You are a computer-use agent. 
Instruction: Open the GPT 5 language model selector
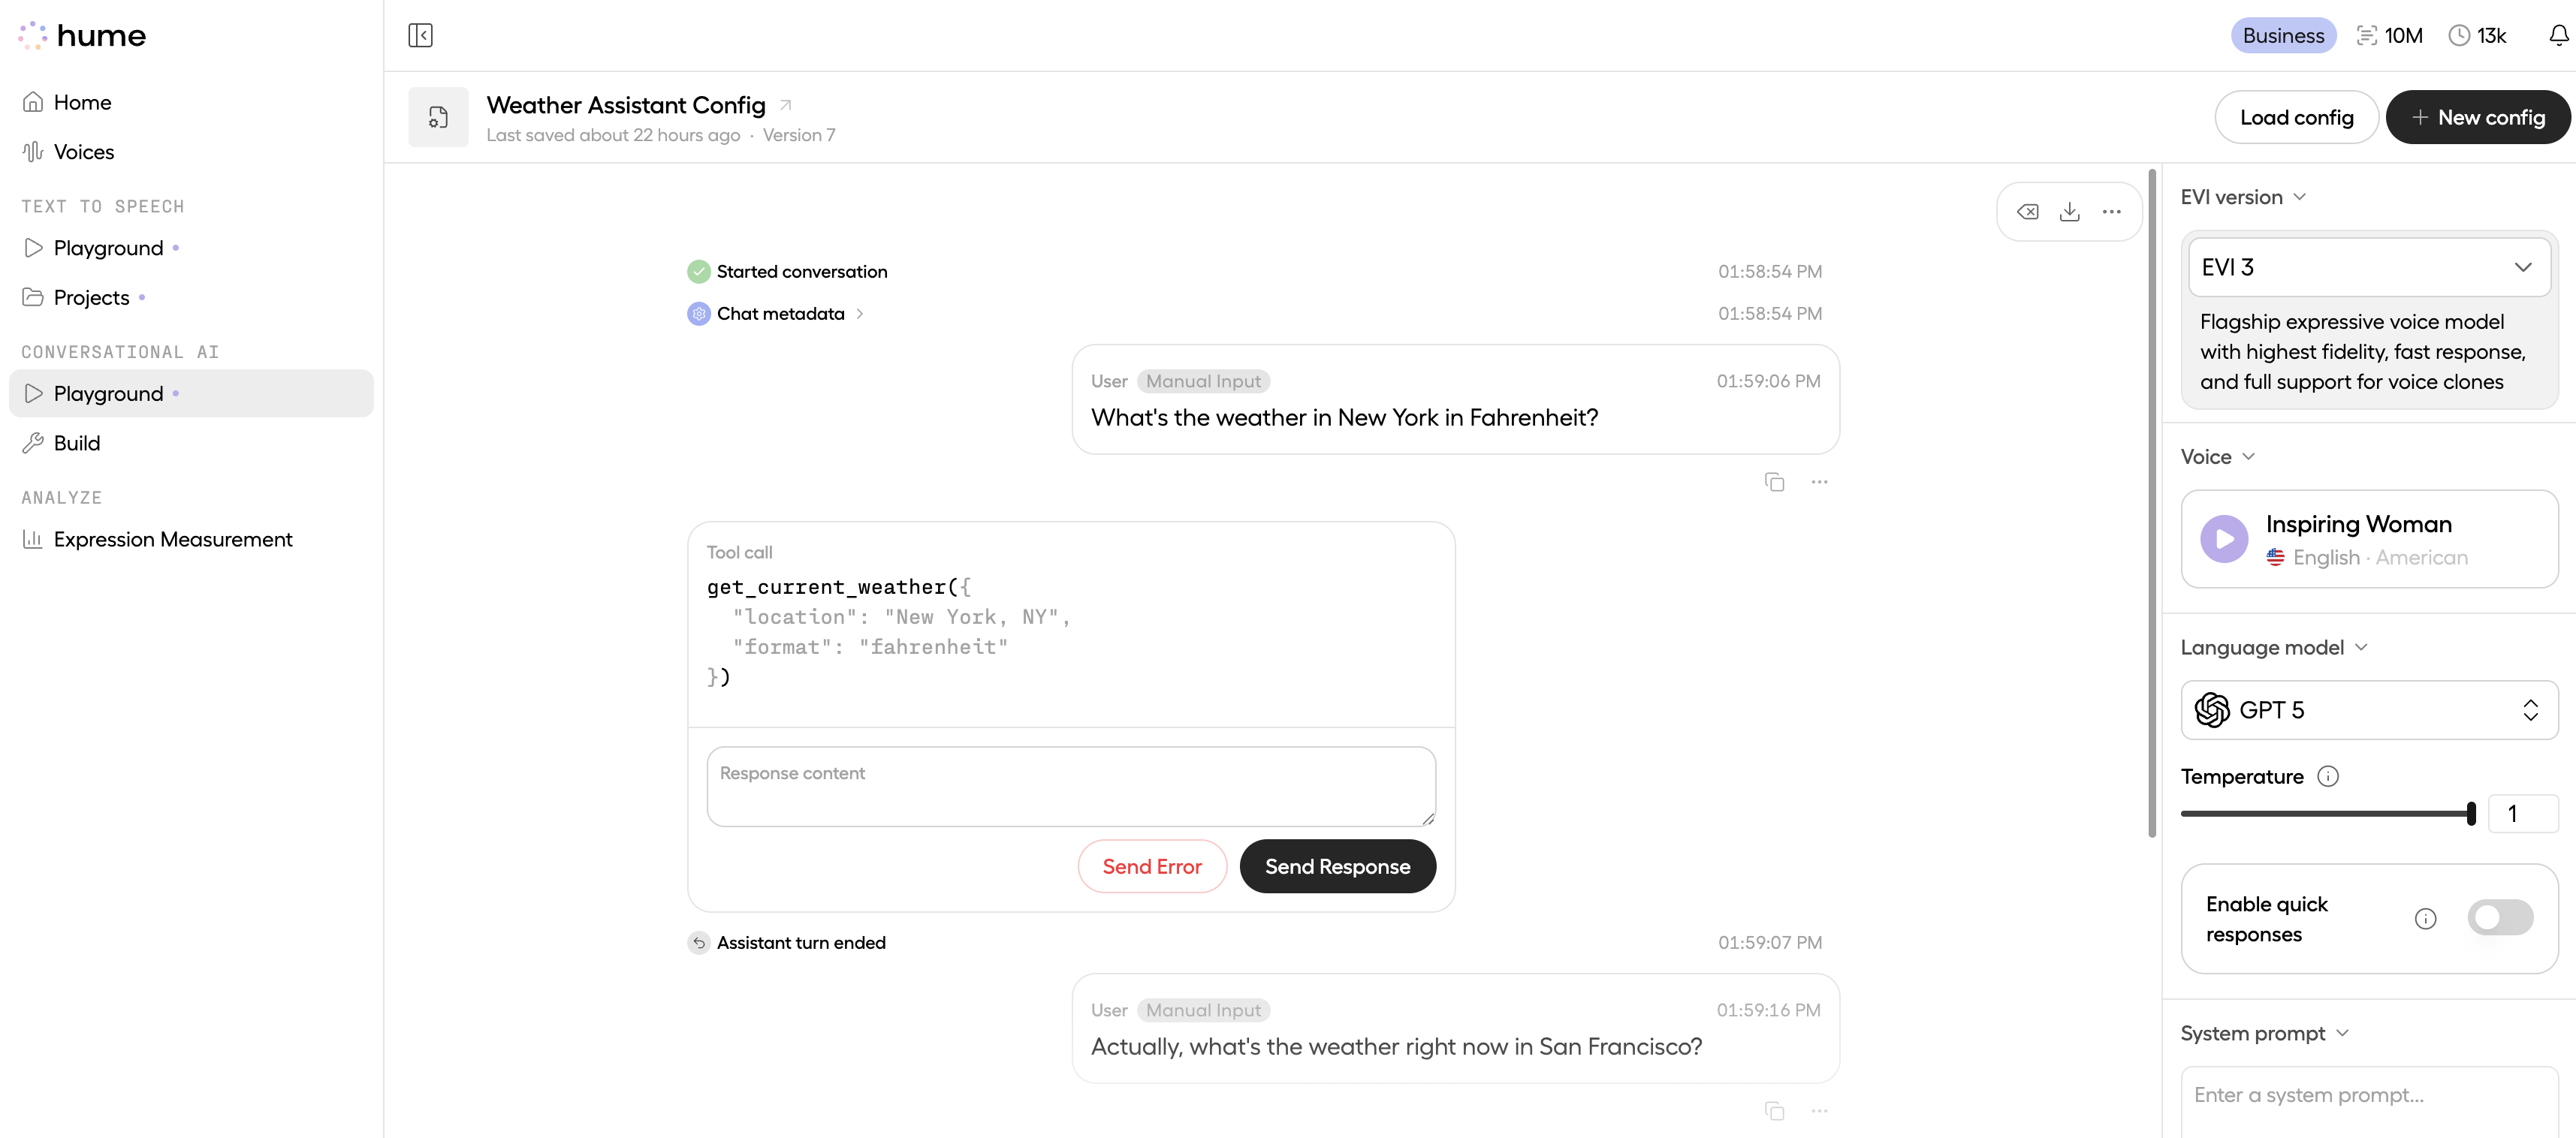click(2368, 710)
